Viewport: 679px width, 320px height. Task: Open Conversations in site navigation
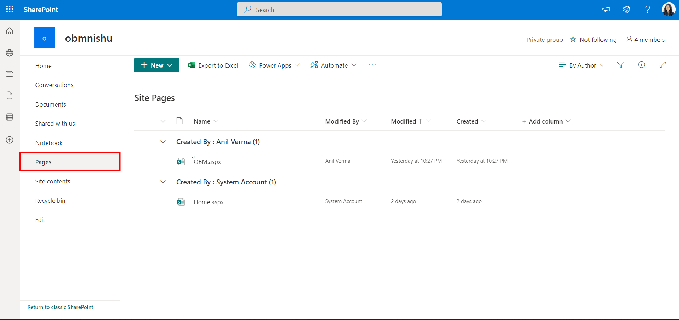[54, 85]
